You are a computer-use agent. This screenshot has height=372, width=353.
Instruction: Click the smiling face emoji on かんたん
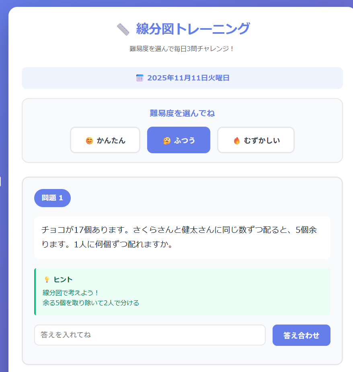[88, 140]
